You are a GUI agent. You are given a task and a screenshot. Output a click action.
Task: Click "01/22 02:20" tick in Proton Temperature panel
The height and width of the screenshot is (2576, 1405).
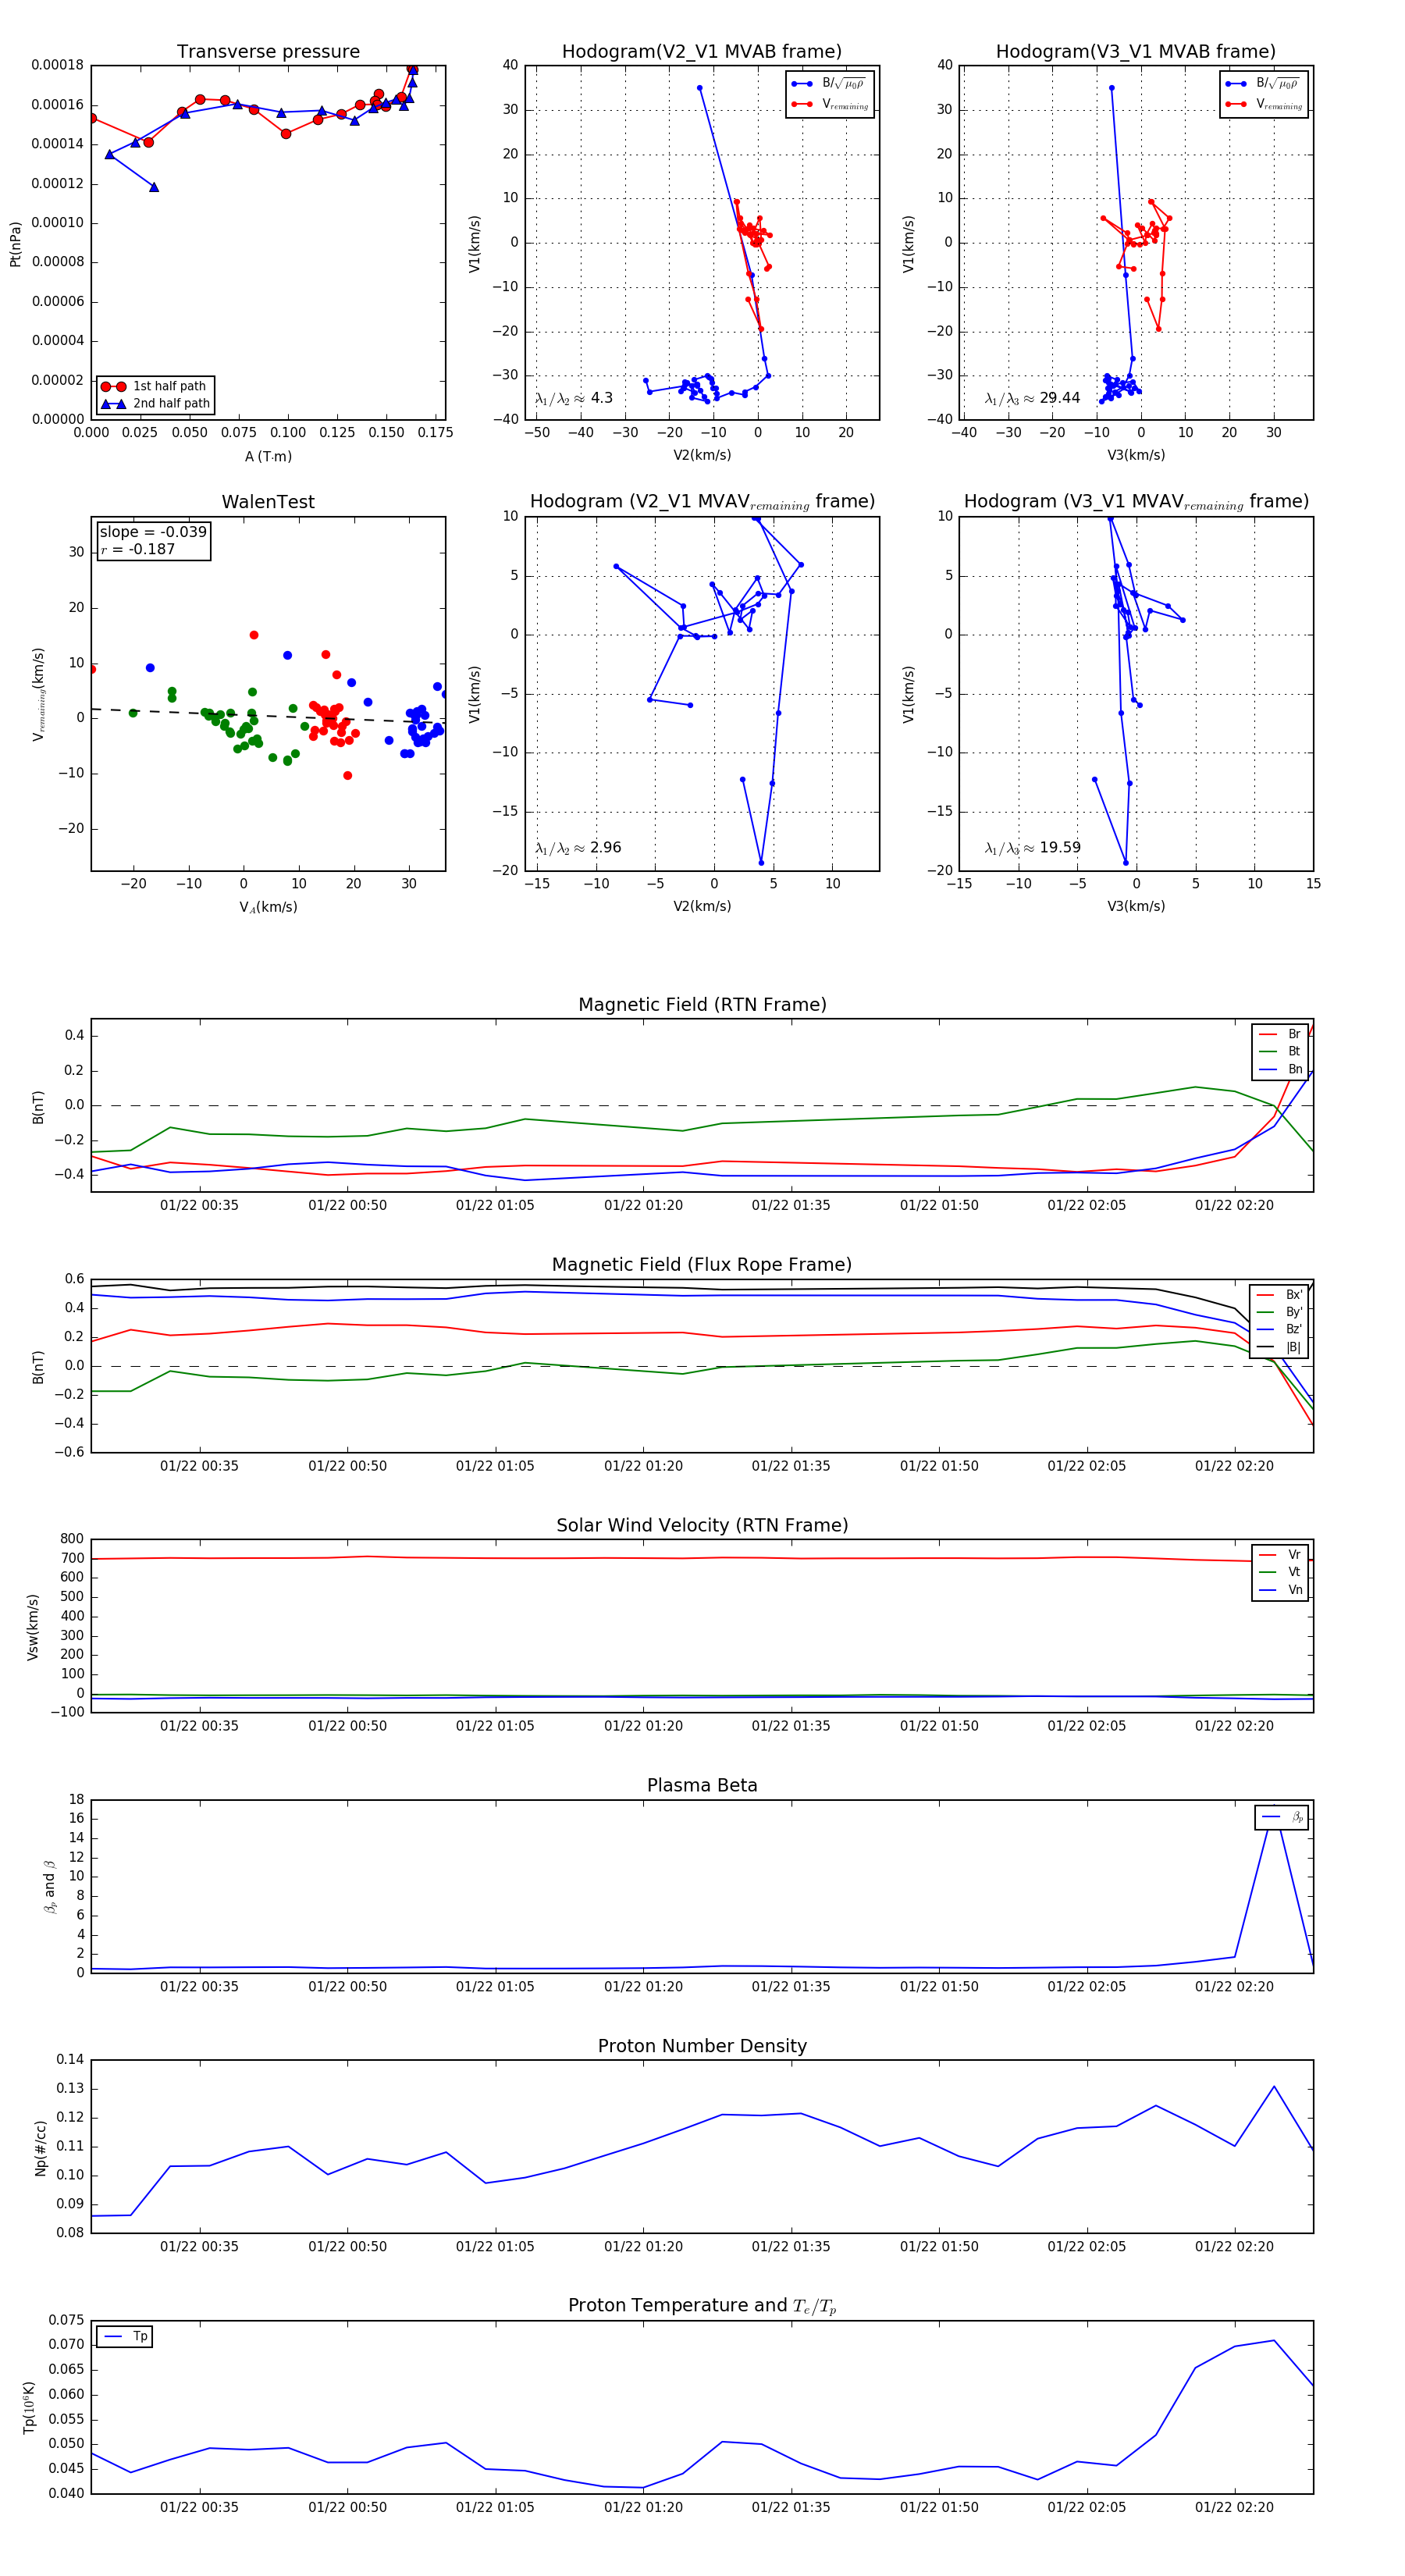pyautogui.click(x=1234, y=2507)
